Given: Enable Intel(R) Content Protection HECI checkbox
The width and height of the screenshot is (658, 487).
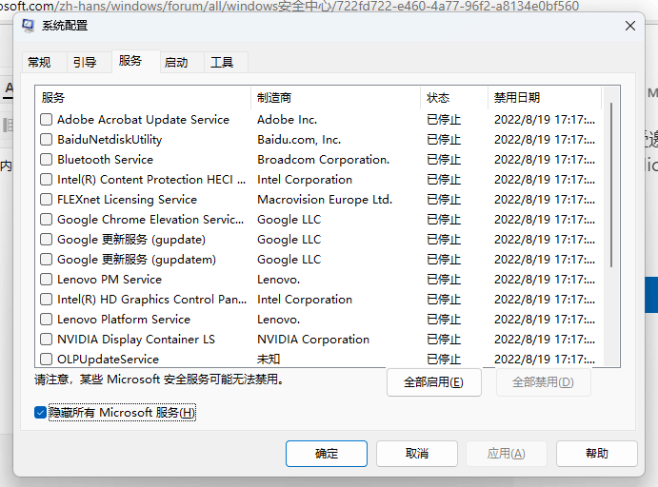Looking at the screenshot, I should click(x=46, y=180).
